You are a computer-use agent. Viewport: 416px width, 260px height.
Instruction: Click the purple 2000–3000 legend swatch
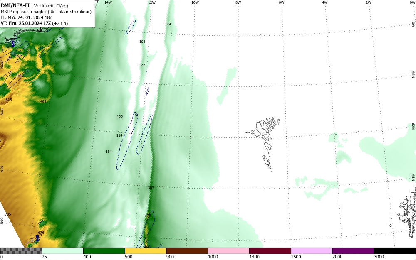coord(353,251)
